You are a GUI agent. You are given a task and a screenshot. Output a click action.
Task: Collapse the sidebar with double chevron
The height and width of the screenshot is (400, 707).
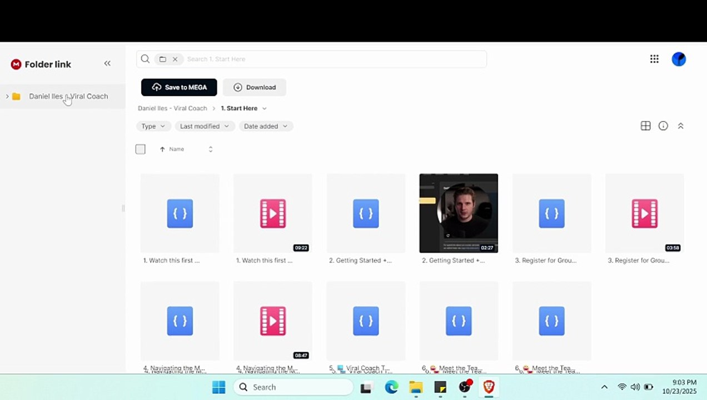click(x=107, y=63)
